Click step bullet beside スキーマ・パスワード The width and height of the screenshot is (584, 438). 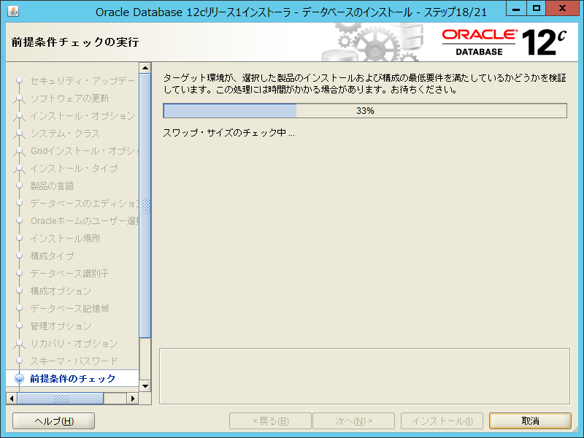coord(19,361)
